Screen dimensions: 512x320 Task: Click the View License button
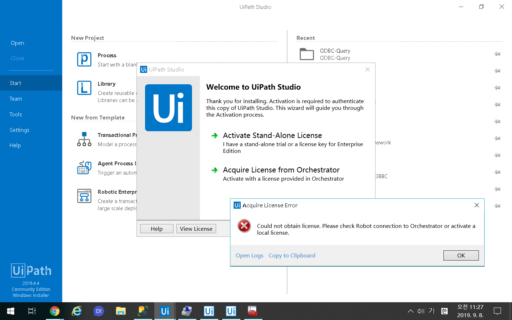[196, 229]
